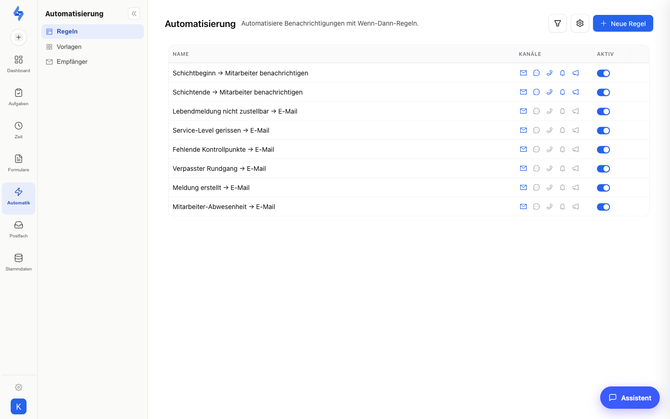Click phone icon for Verpasster Rundgang rule
Screen dimensions: 670x419
(549, 169)
